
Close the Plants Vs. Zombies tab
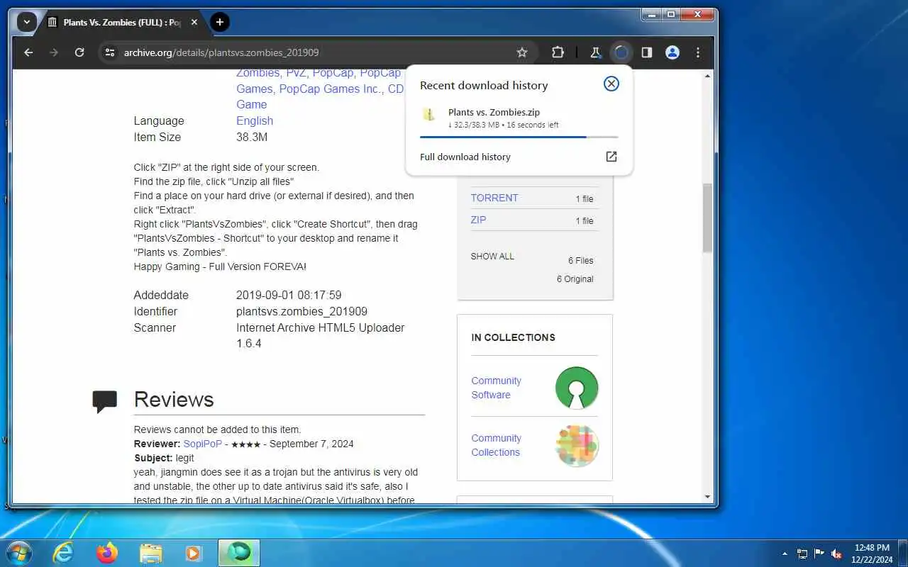pos(194,22)
